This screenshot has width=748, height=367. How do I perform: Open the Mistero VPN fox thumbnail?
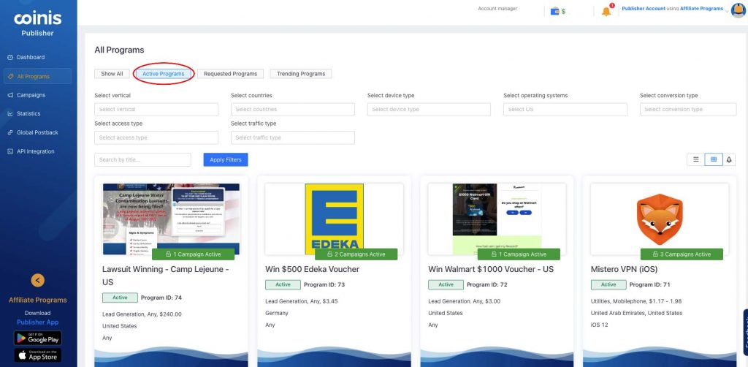[659, 217]
